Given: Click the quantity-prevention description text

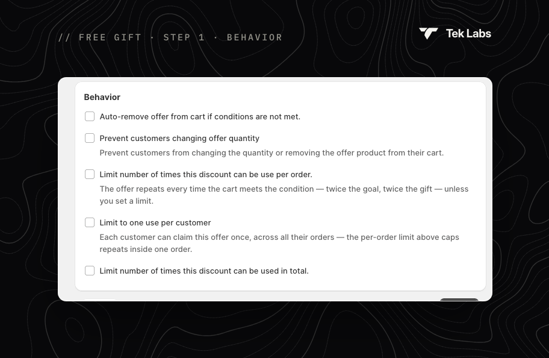Looking at the screenshot, I should 271,153.
